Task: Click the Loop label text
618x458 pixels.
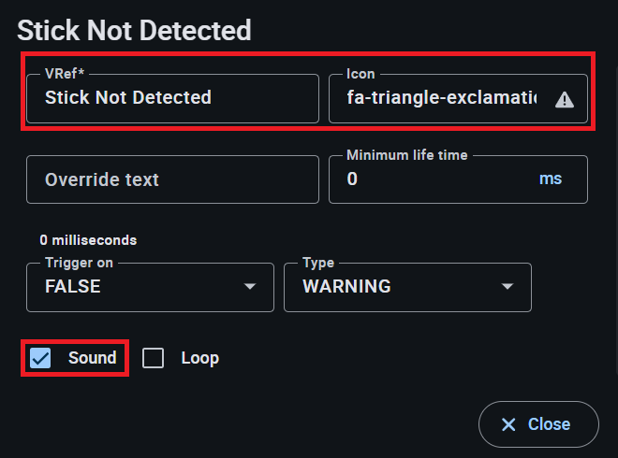Action: coord(199,358)
